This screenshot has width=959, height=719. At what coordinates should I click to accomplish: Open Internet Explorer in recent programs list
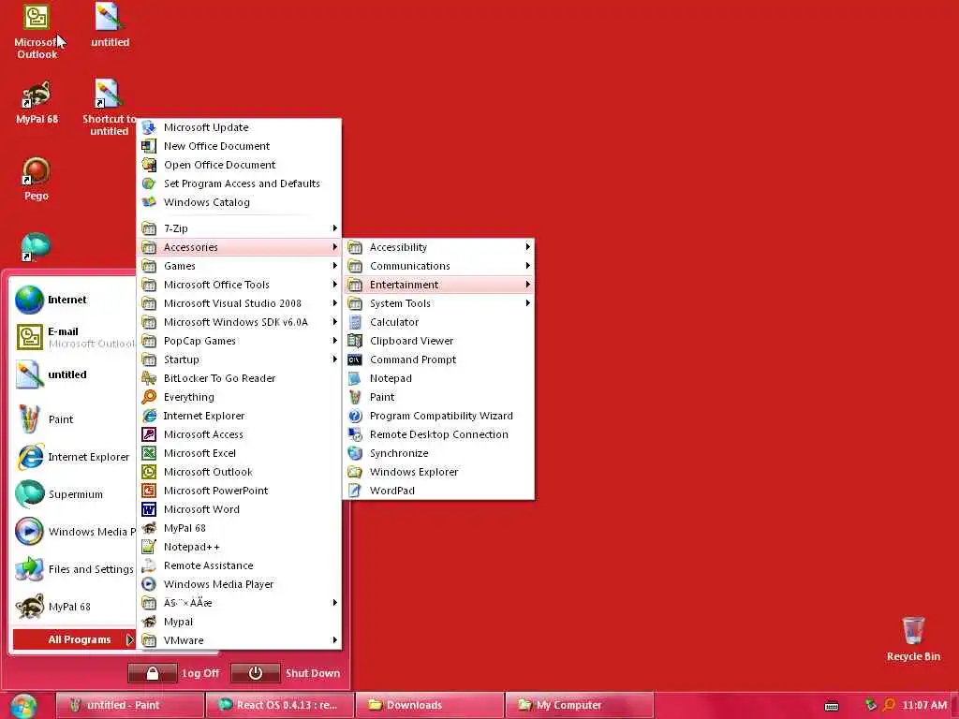[73, 457]
